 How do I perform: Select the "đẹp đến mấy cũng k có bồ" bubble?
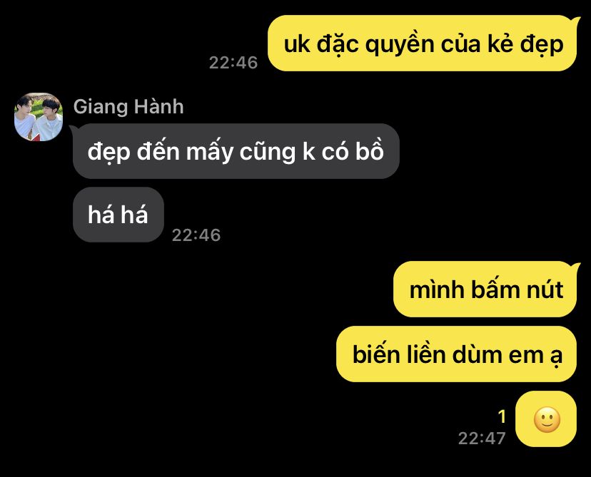tap(236, 151)
